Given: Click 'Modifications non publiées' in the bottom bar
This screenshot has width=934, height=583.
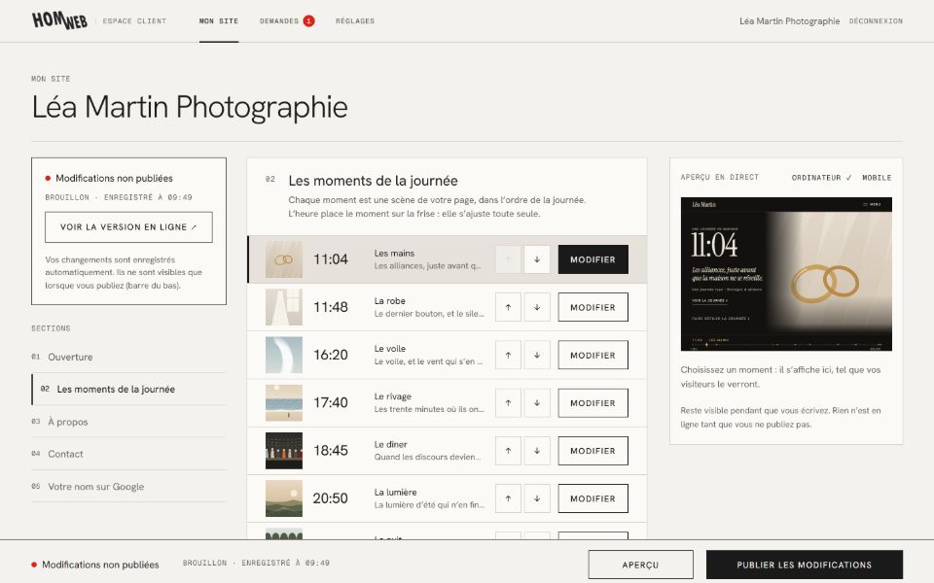Looking at the screenshot, I should [x=100, y=565].
